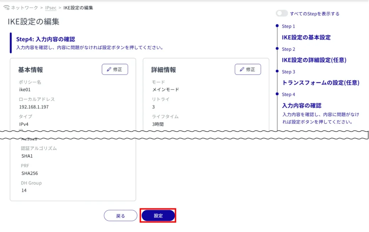369x232 pixels.
Task: Click the IKE設定の編集 breadcrumb item
Action: pyautogui.click(x=78, y=8)
